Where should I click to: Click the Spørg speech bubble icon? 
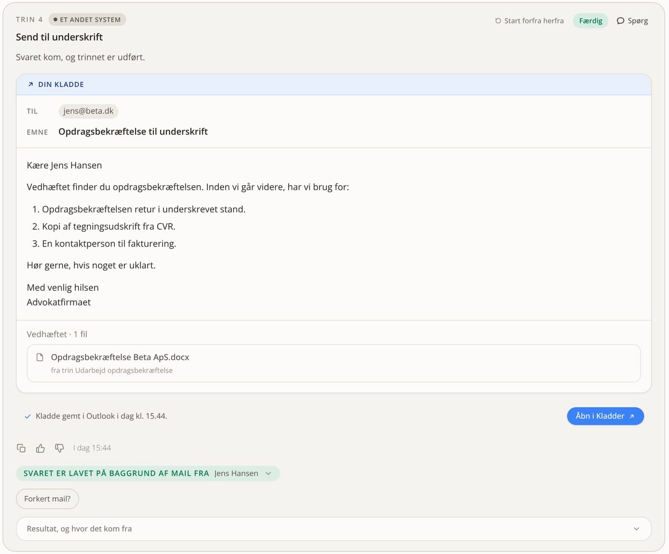[x=620, y=21]
